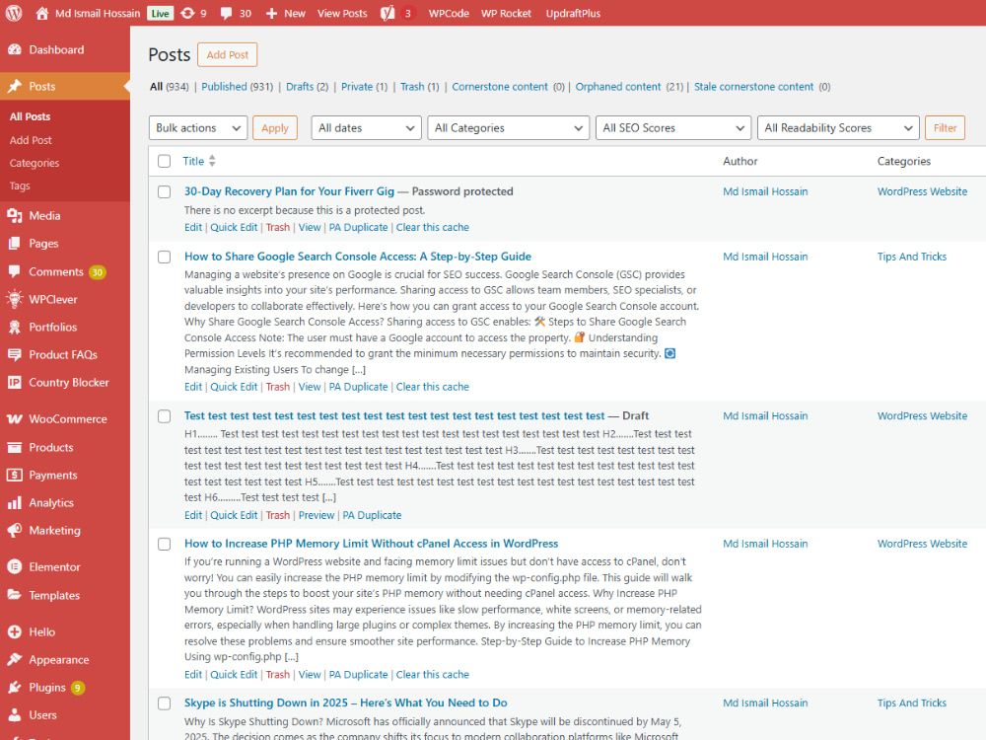This screenshot has height=740, width=986.
Task: Click the Appearance paintbrush icon
Action: click(15, 659)
